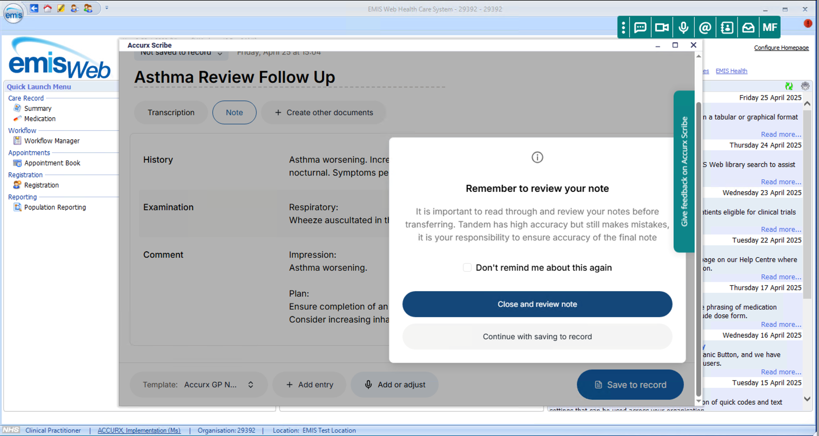Click green refresh icon on homepage panel
This screenshot has width=819, height=436.
click(789, 86)
